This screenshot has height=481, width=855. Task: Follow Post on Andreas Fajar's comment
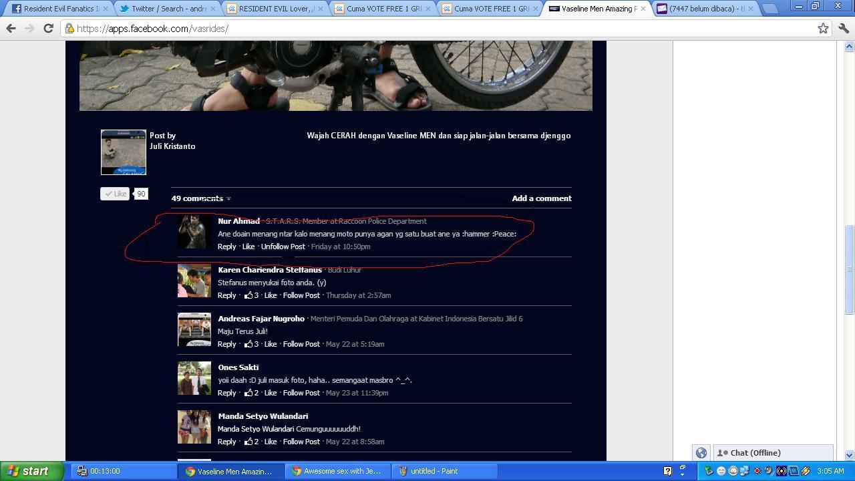point(301,344)
